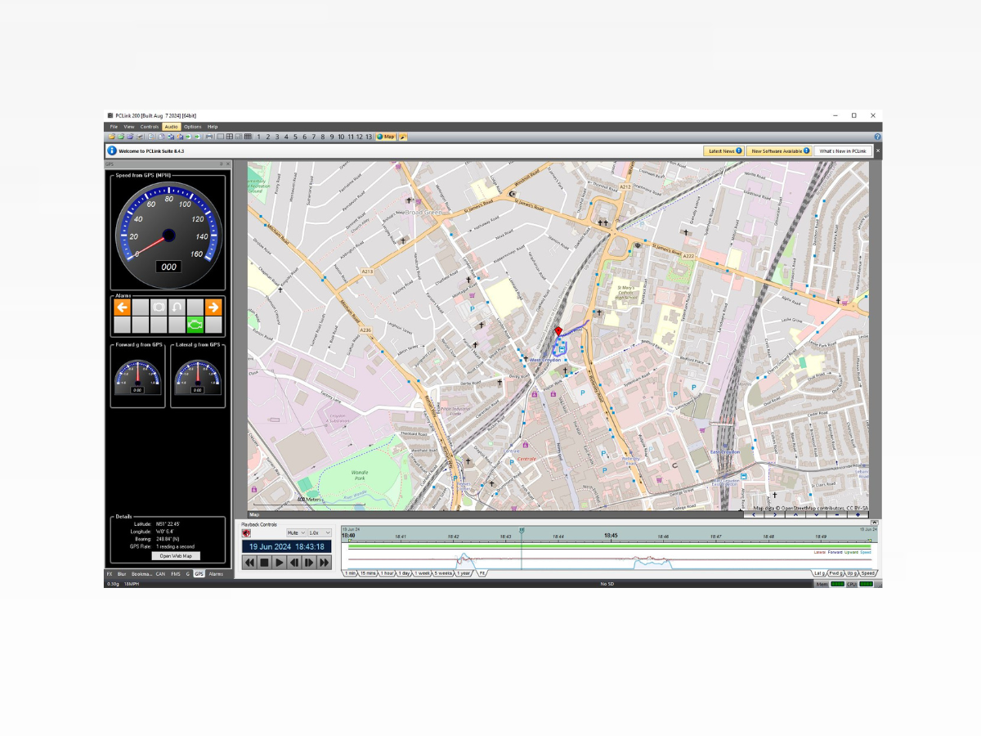981x736 pixels.
Task: Close the welcome notification bar
Action: click(879, 150)
